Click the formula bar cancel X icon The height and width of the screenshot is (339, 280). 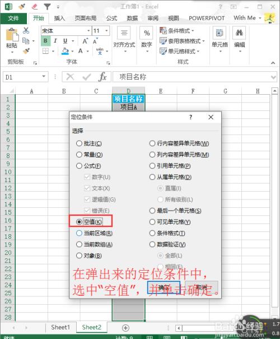(70, 77)
